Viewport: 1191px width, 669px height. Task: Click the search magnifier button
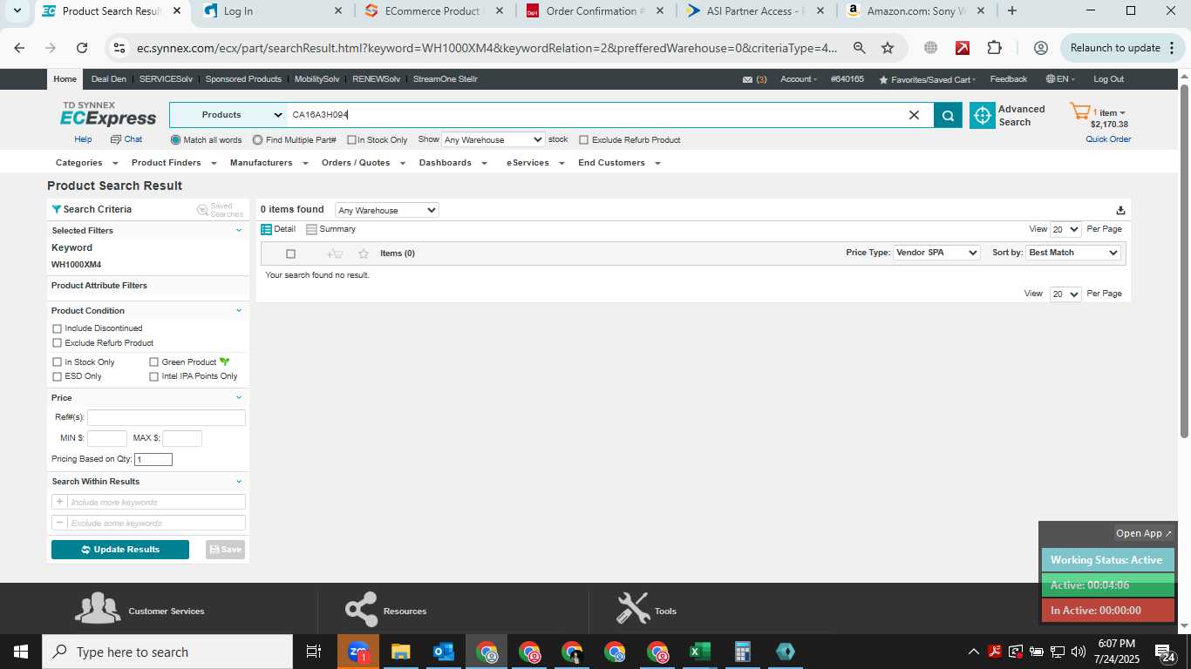tap(948, 115)
